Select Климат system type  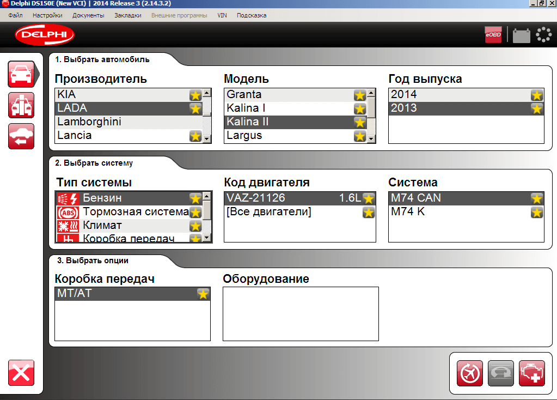click(x=129, y=226)
